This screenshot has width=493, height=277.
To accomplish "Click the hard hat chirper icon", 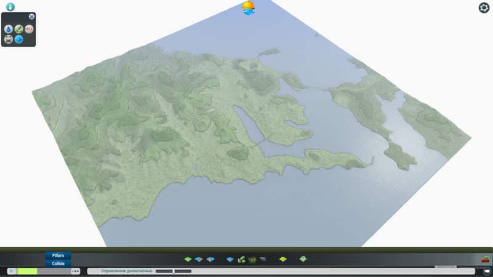I will coord(248,7).
